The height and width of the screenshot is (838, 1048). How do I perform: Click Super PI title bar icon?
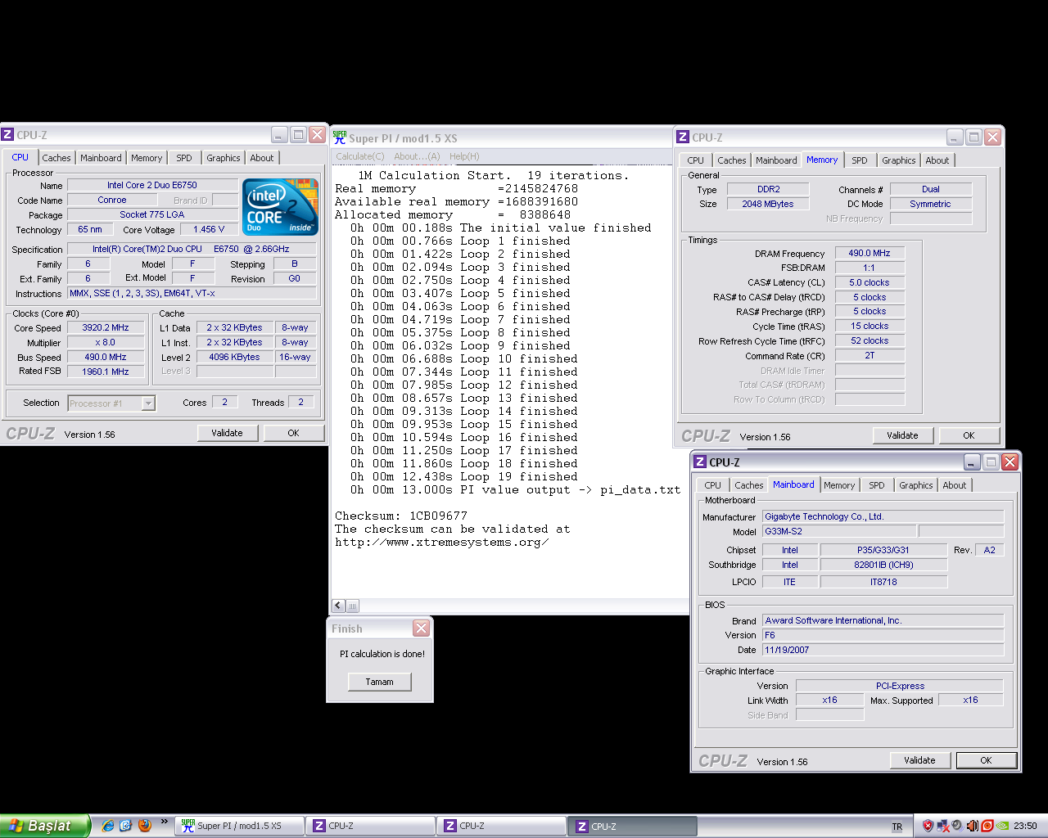[x=340, y=137]
